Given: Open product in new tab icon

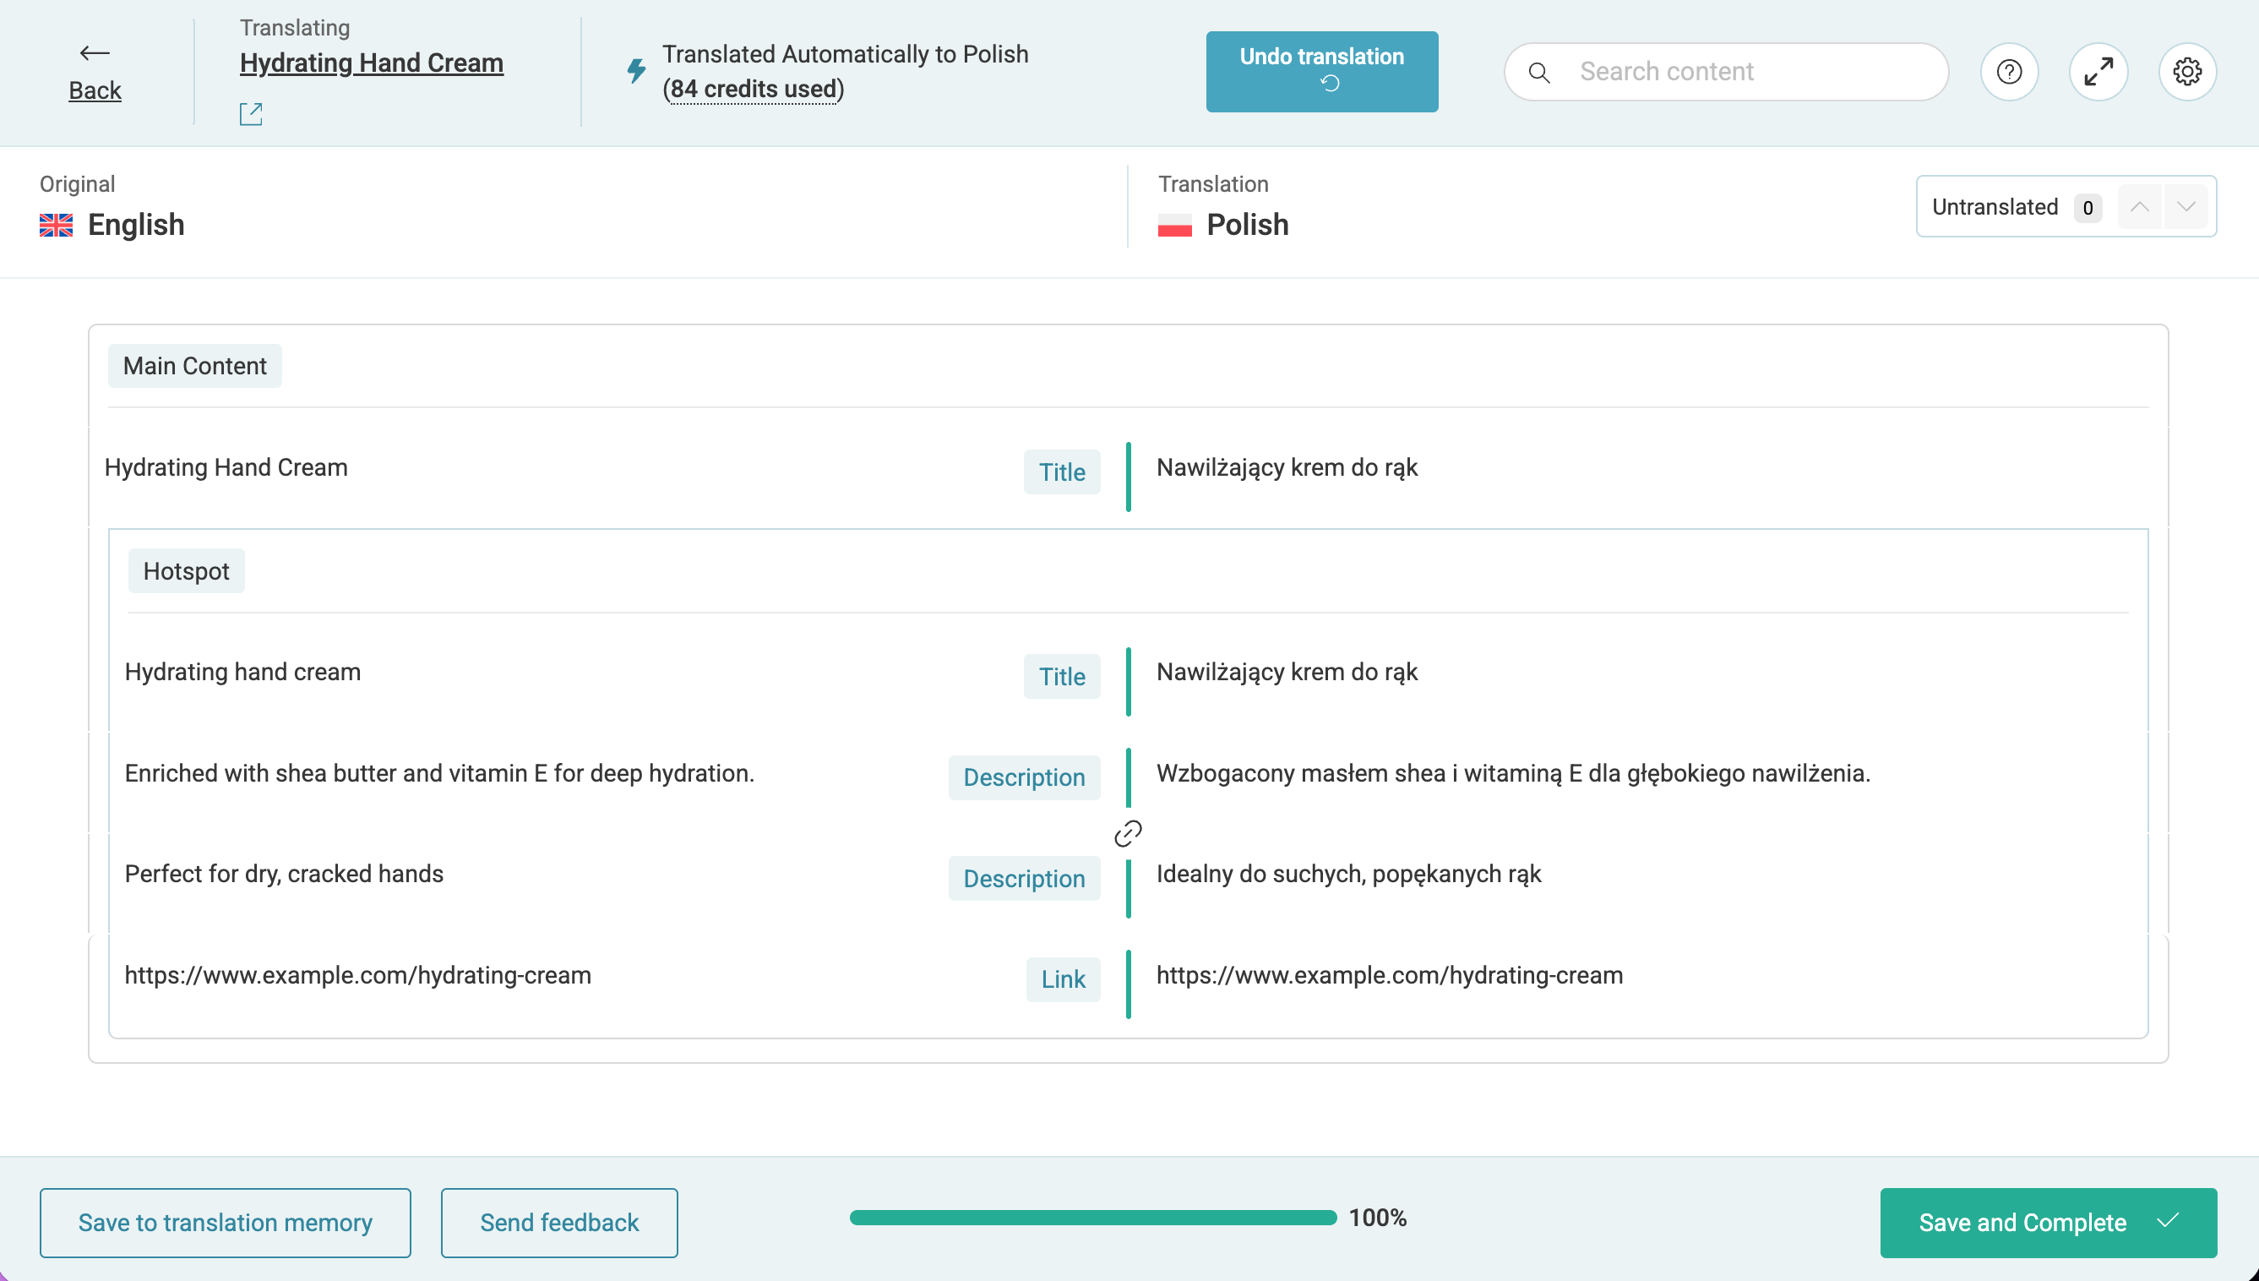Looking at the screenshot, I should [251, 113].
